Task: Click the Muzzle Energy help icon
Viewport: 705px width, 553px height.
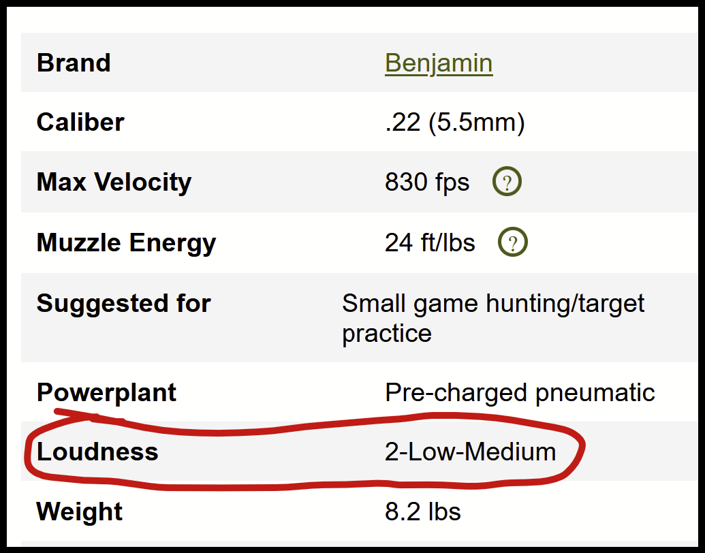Action: (512, 242)
